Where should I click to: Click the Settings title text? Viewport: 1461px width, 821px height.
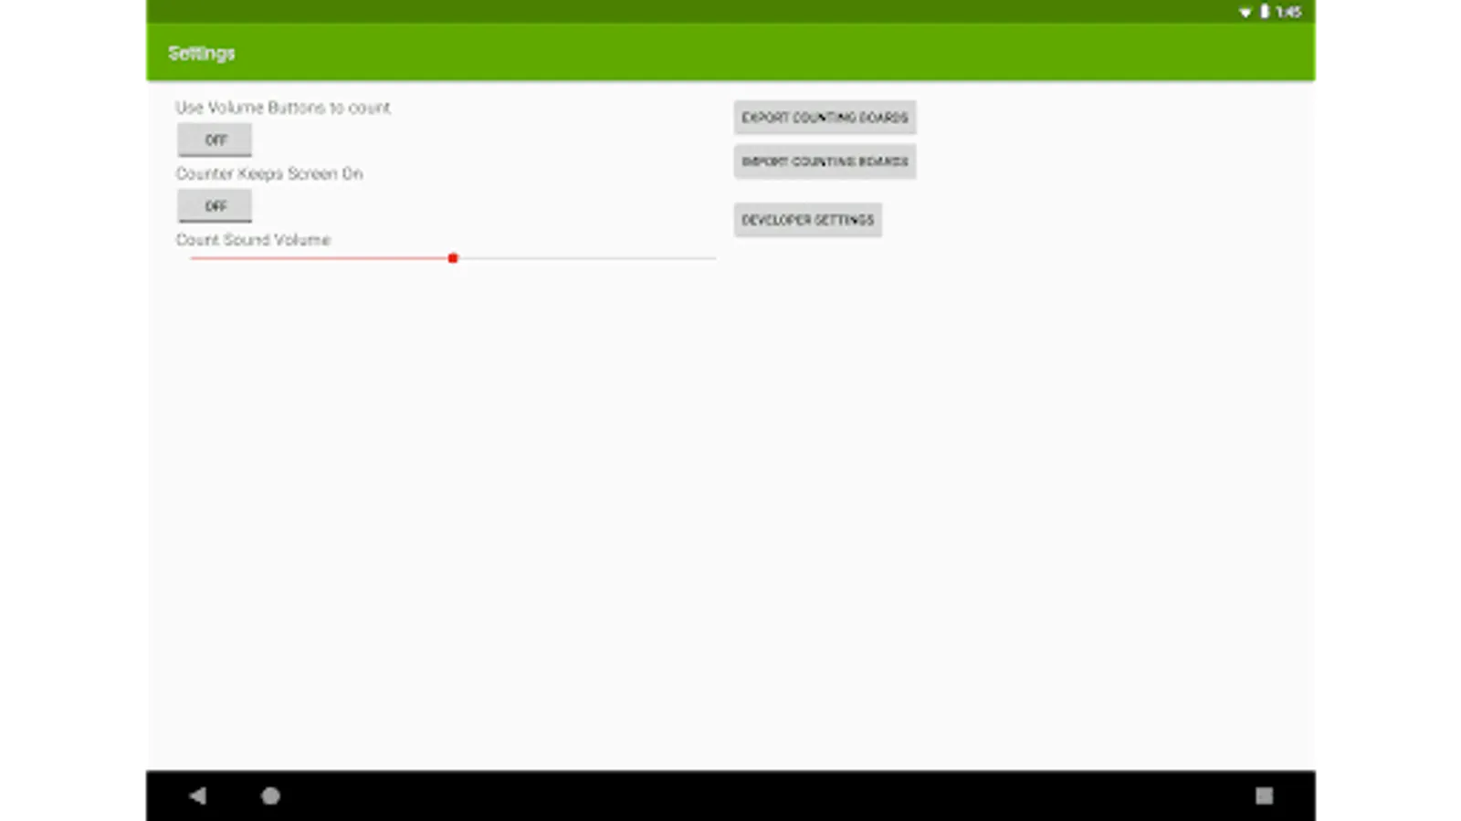click(202, 53)
